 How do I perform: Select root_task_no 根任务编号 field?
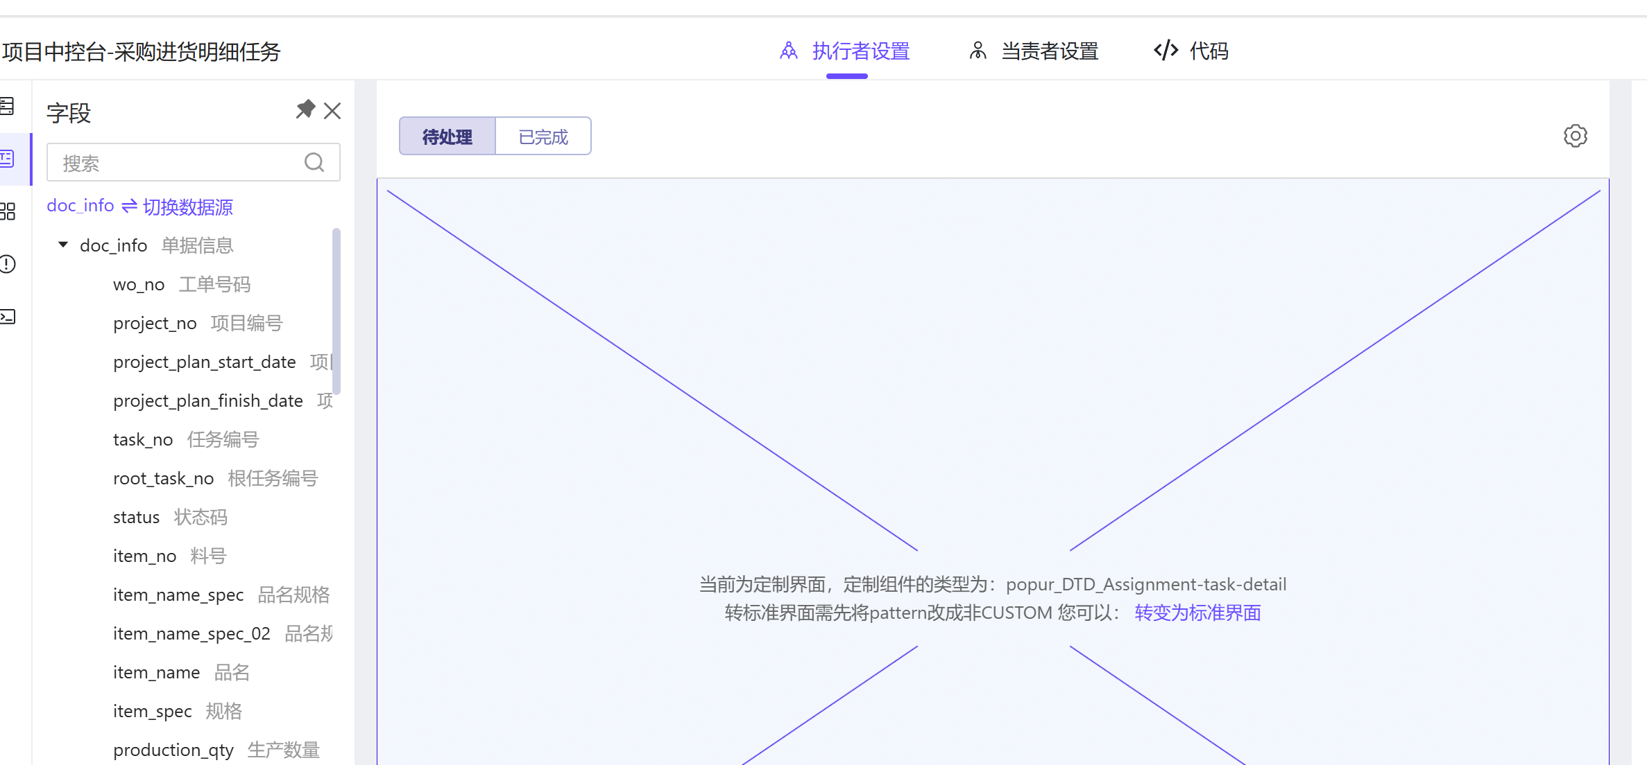[215, 478]
